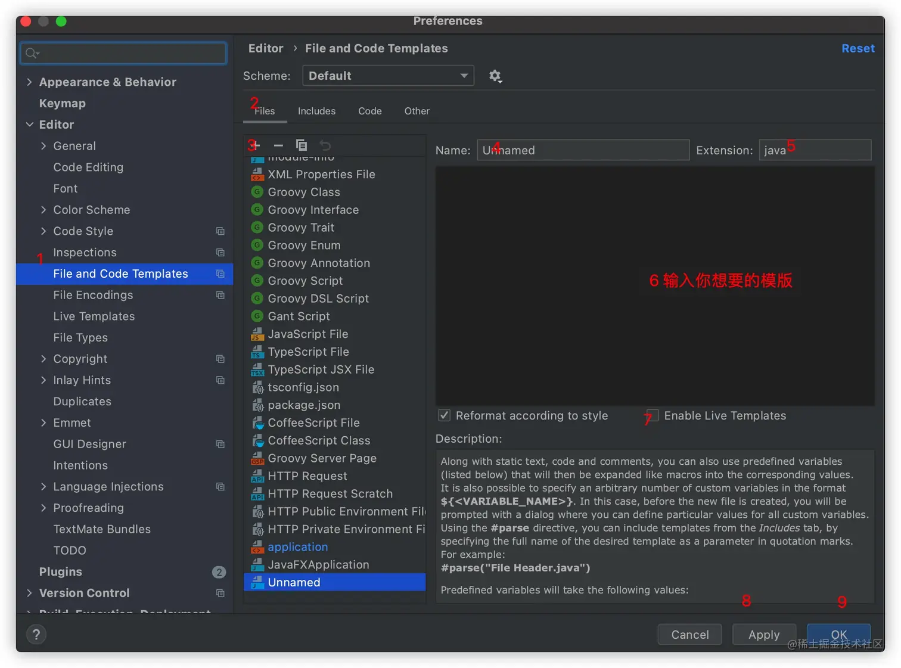The width and height of the screenshot is (901, 668).
Task: Expand the Copyright node
Action: (44, 359)
